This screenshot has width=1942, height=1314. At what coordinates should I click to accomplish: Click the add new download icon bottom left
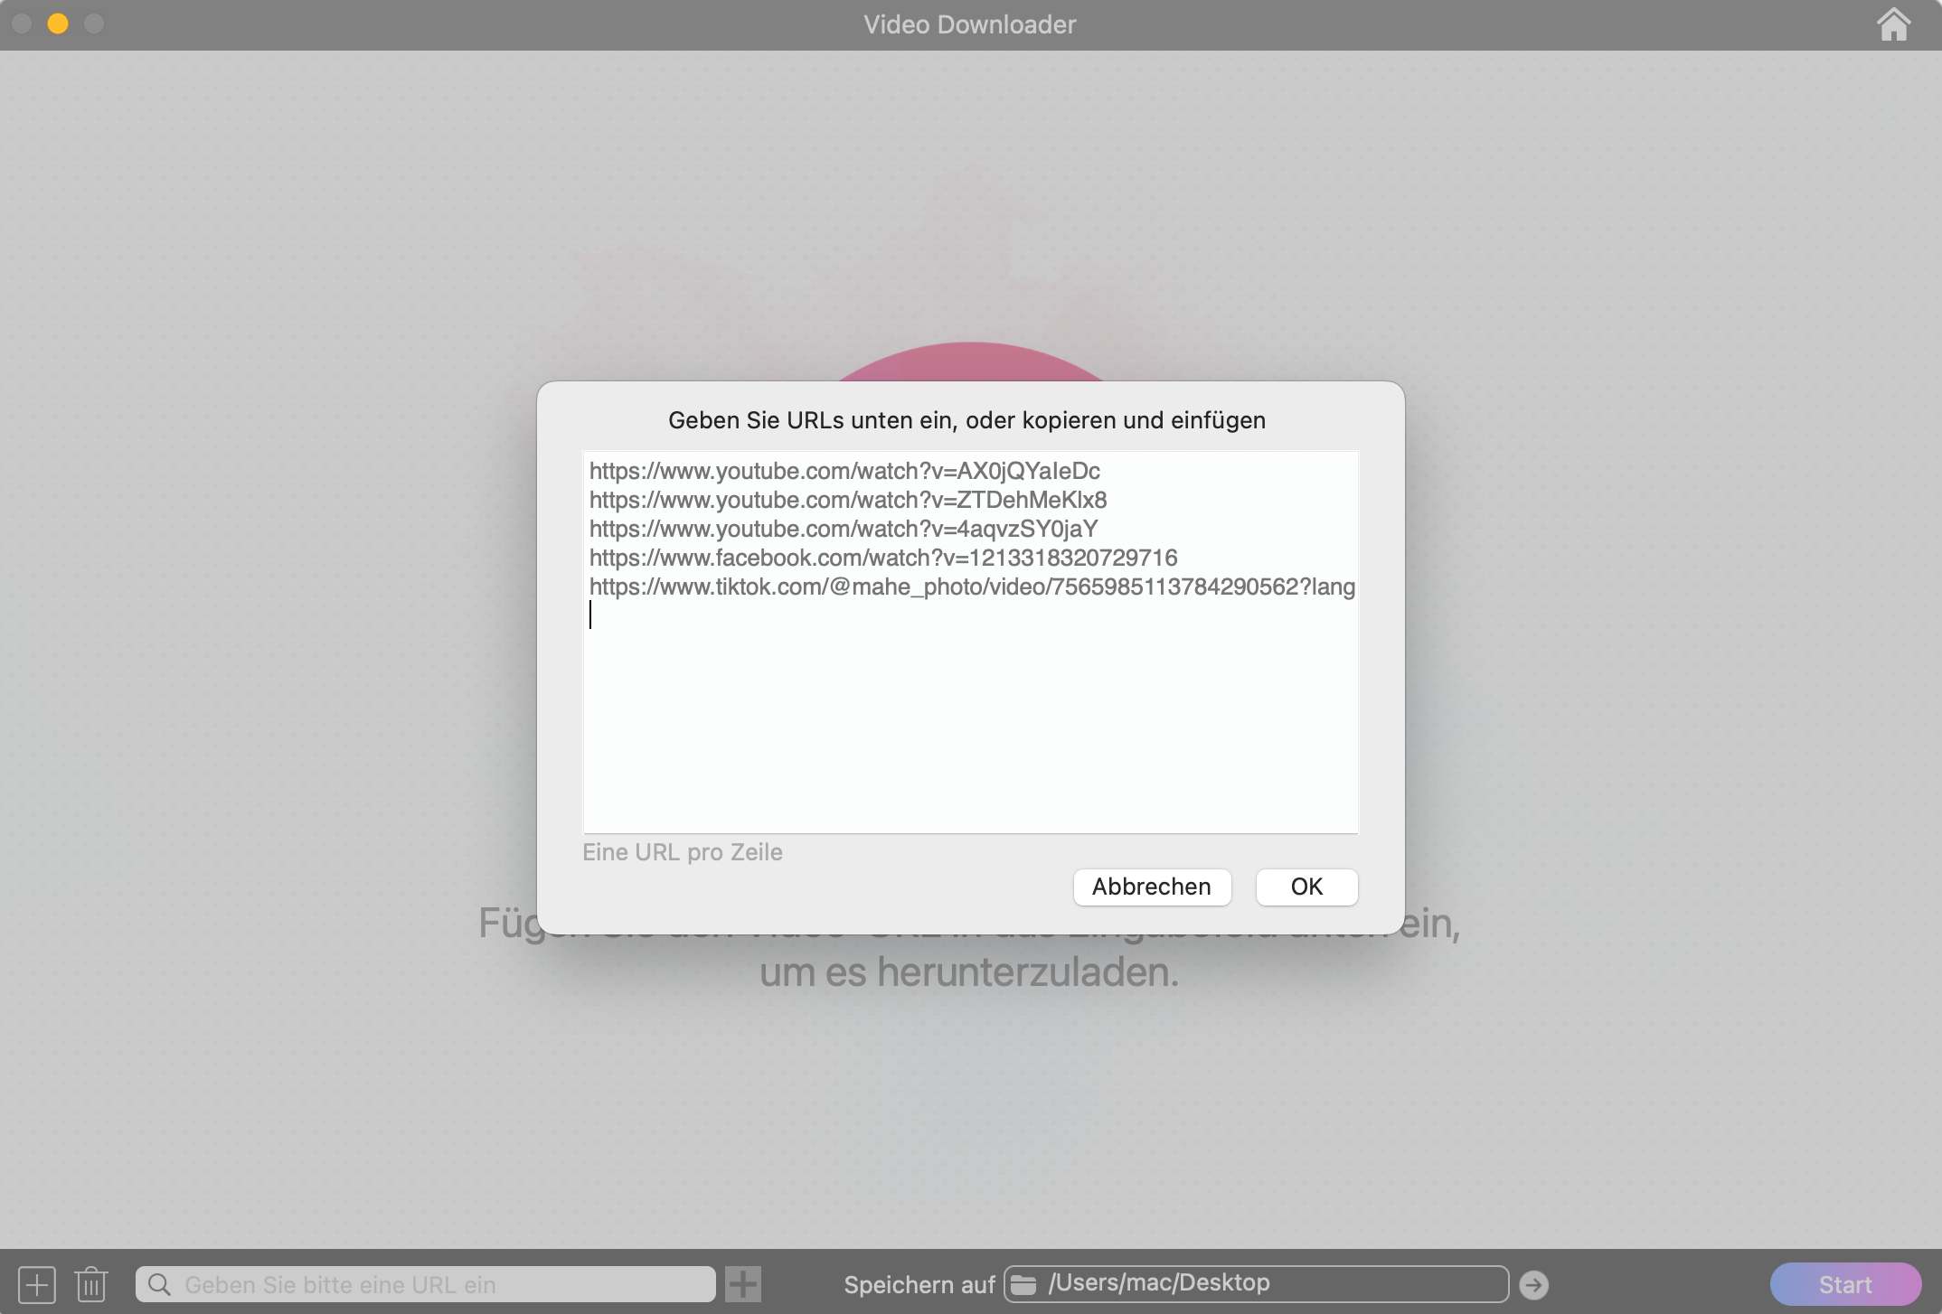(x=36, y=1283)
